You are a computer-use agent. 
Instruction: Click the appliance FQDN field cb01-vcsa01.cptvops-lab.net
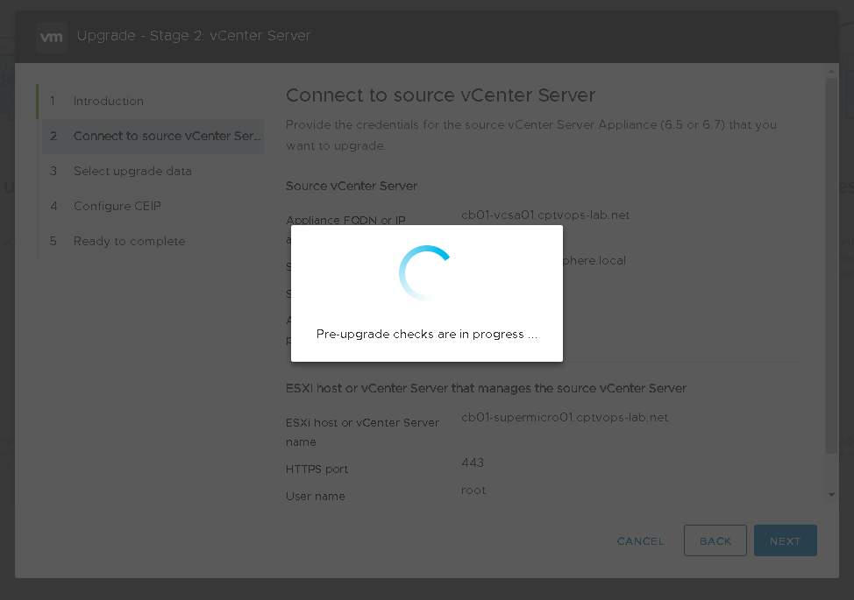tap(545, 215)
